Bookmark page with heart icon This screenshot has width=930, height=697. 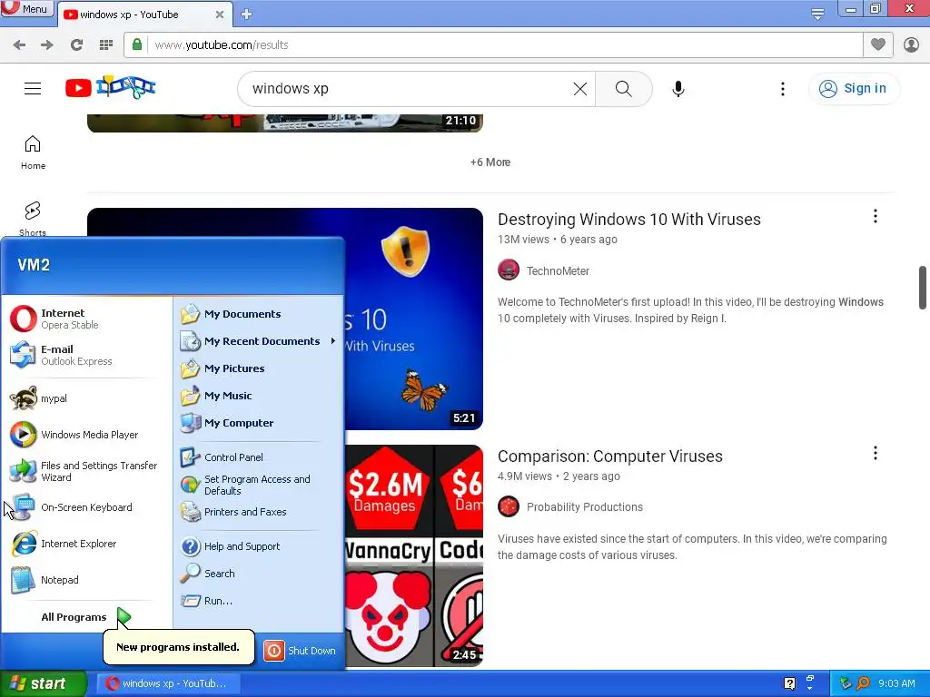[x=878, y=44]
